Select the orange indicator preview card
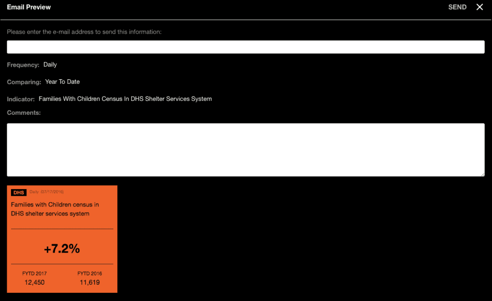This screenshot has width=492, height=301. click(x=61, y=239)
